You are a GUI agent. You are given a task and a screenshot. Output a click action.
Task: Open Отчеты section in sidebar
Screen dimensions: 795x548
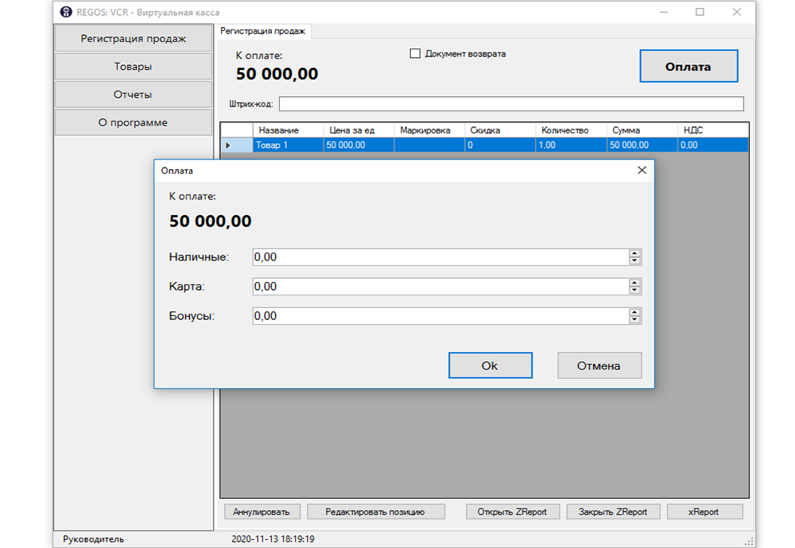click(133, 95)
